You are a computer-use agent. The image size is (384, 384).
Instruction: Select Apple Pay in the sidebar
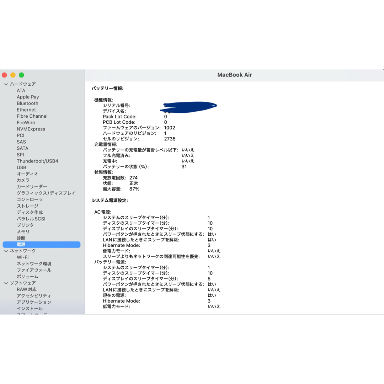click(28, 97)
